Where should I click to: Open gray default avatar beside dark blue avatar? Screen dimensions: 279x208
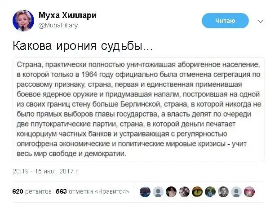coord(158,192)
